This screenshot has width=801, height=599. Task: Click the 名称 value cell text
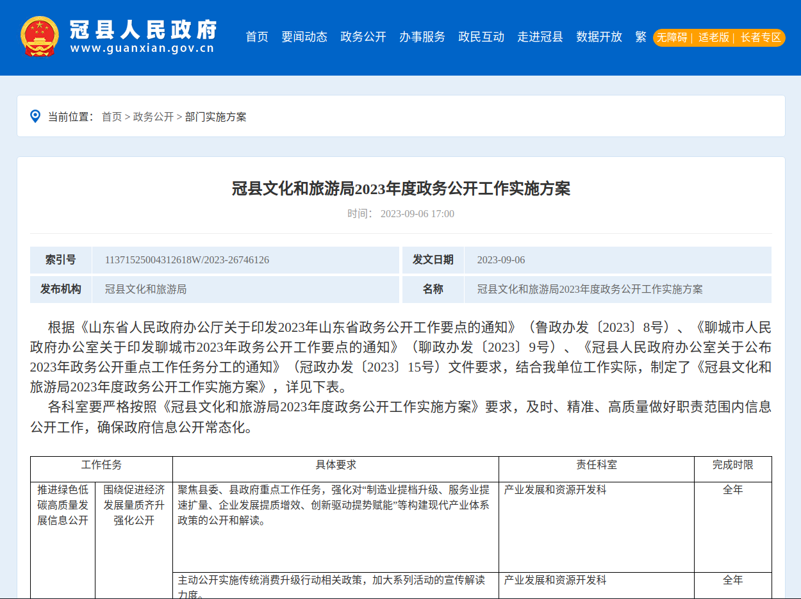click(590, 290)
